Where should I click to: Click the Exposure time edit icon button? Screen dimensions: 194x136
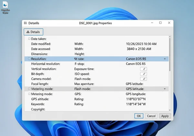[143, 69]
